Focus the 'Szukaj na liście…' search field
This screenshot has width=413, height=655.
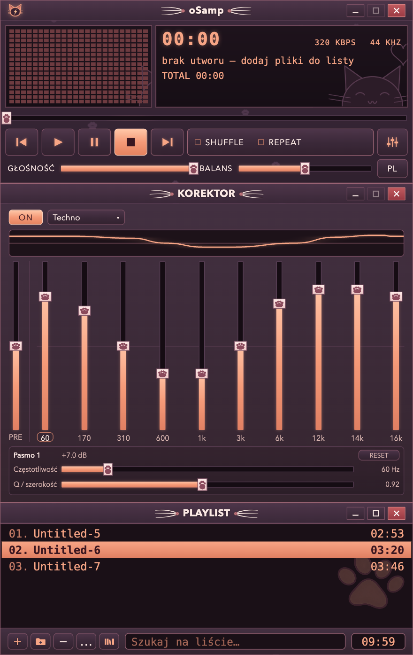click(235, 641)
